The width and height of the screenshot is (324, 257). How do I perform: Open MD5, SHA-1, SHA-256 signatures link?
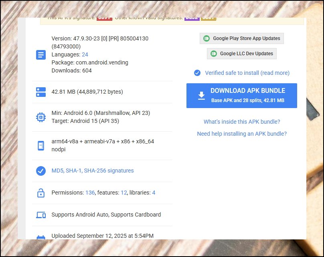point(93,171)
